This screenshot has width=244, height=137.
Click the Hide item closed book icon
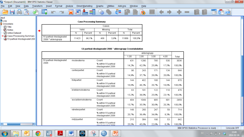(204, 12)
